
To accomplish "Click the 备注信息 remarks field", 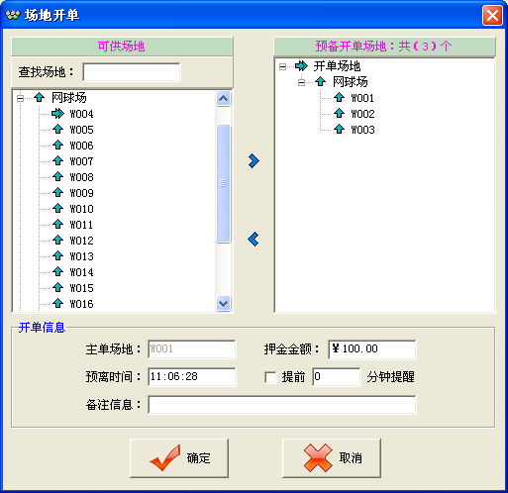I will click(282, 405).
